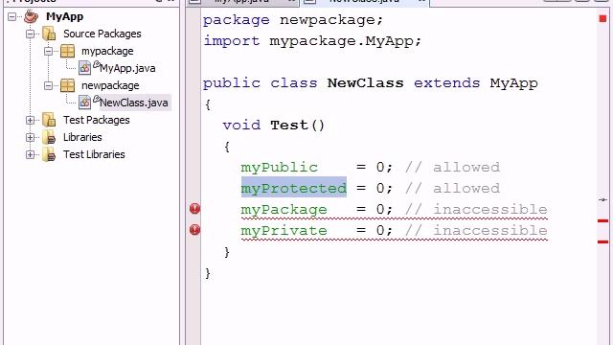Screen dimensions: 613x345
Task: Click the Test Packages folder icon
Action: pyautogui.click(x=49, y=120)
